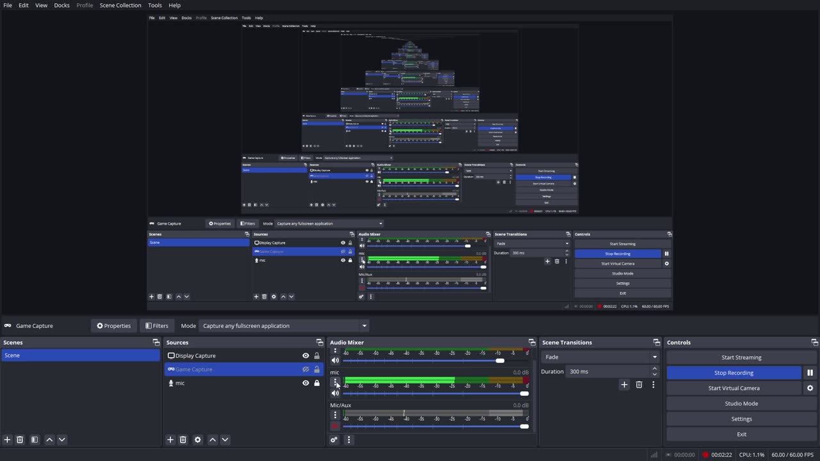820x461 pixels.
Task: Open the Tools menu
Action: 155,5
